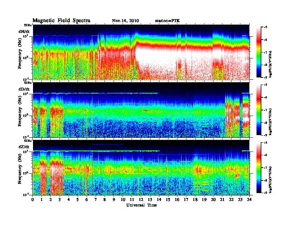
Task: Click the color bar beside the dH/dt panel
Action: 258,52
